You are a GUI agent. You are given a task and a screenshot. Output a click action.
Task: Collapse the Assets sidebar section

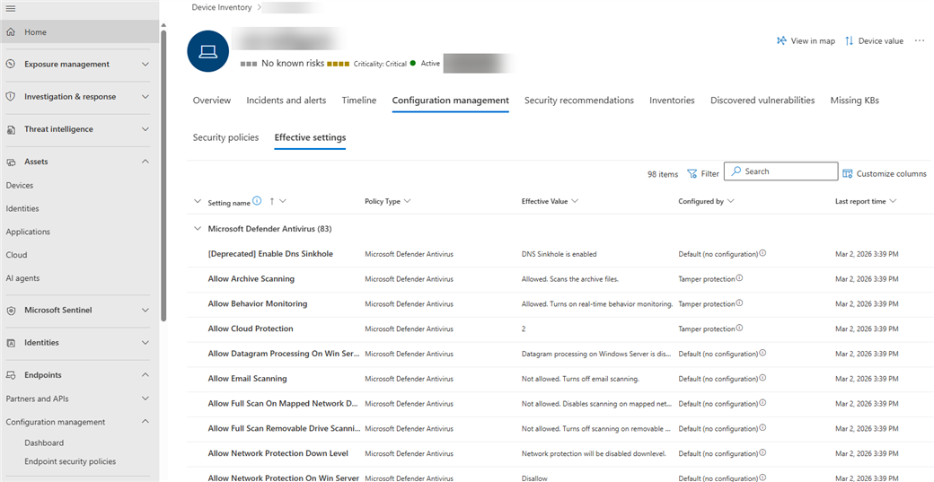145,162
